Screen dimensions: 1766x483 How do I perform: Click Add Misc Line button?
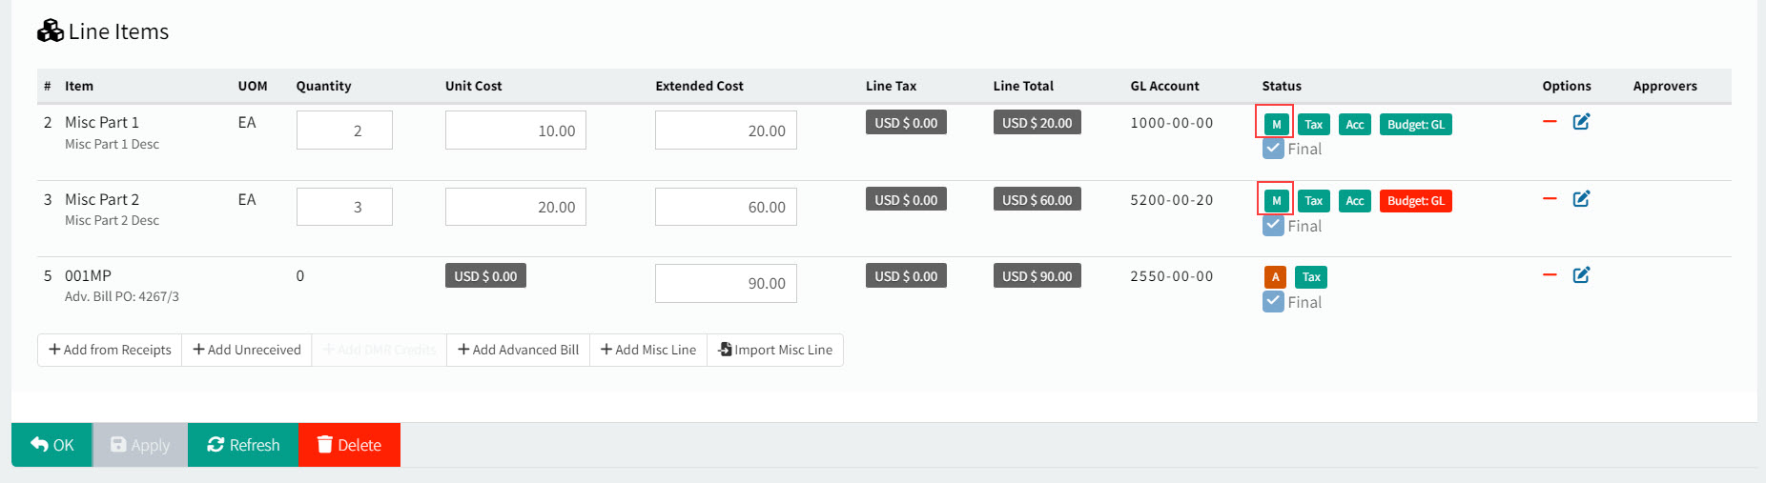point(648,350)
